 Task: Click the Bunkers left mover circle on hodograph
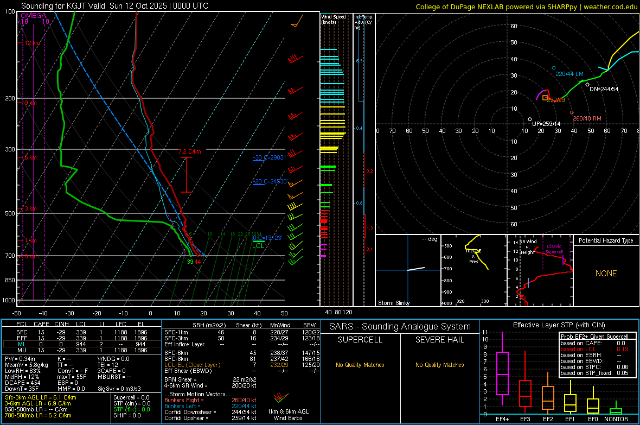pos(554,68)
